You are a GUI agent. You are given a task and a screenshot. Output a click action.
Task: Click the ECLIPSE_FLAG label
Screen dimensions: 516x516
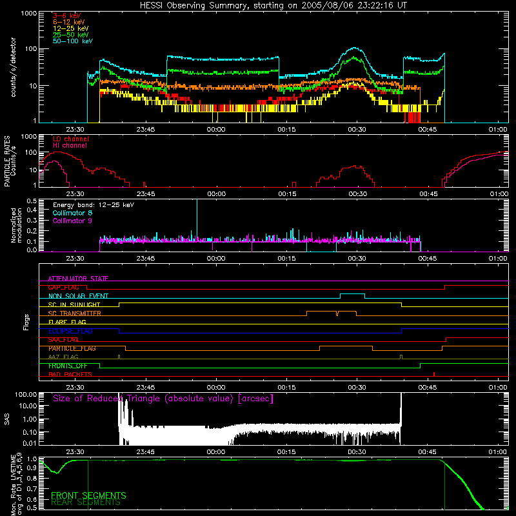coord(70,331)
